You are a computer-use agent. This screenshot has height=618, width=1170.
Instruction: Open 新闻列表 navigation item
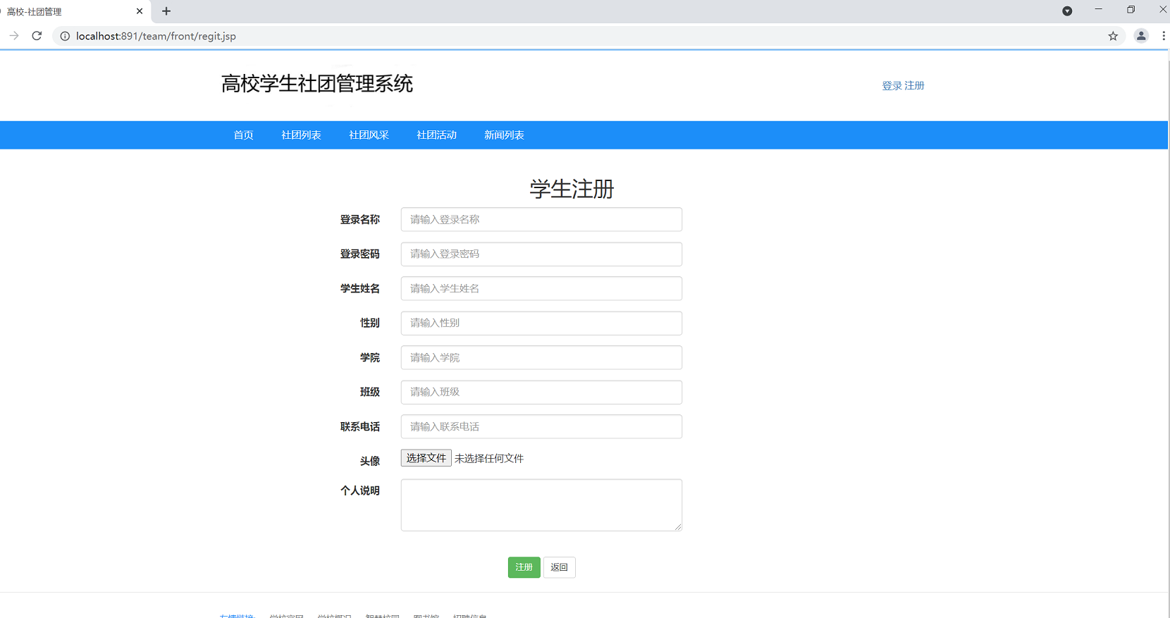(504, 135)
